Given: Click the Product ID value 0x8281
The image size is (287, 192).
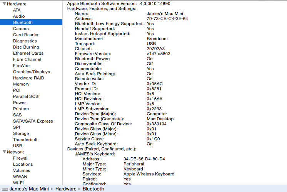Looking at the screenshot, I should coord(154,89).
